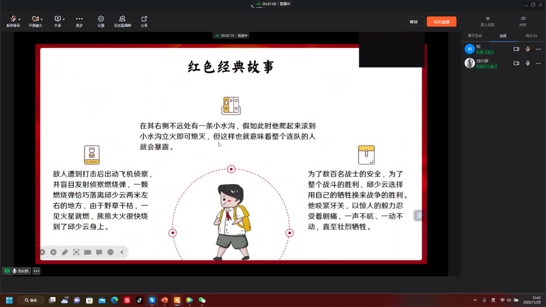546x307 pixels.
Task: Click the 添加直播群 icon
Action: coord(122,21)
